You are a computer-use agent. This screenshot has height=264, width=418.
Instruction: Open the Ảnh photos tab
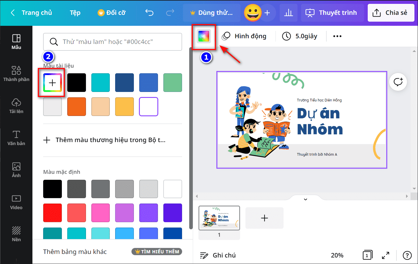[16, 170]
